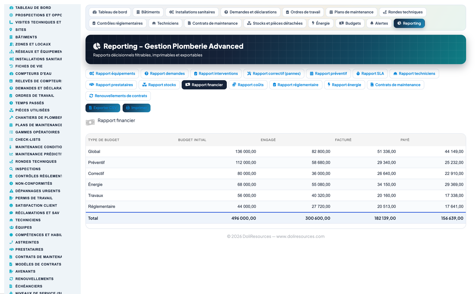The width and height of the screenshot is (475, 294).
Task: Click the Satisfaction client smiley icon
Action: click(x=11, y=206)
